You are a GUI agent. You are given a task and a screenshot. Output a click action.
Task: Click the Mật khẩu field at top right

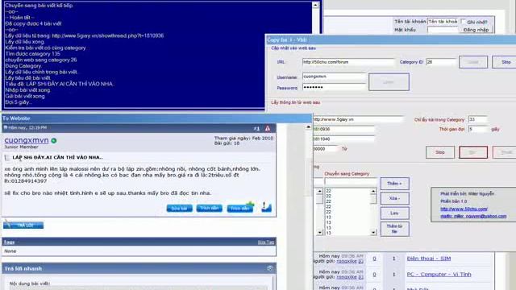tap(443, 31)
